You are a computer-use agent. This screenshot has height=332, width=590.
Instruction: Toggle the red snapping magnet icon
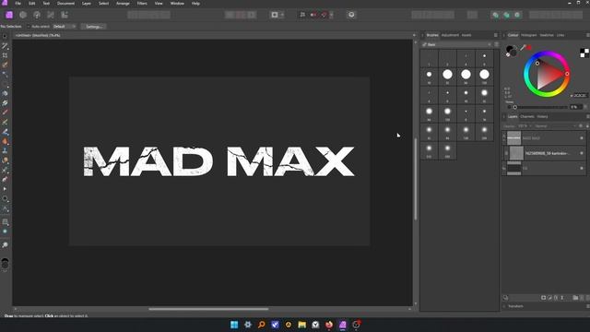coord(324,15)
